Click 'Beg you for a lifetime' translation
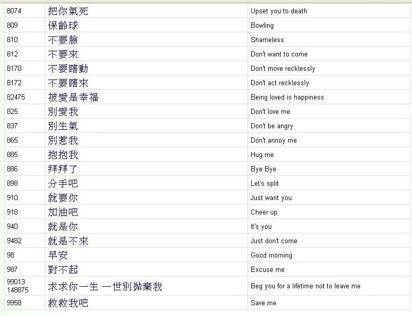Screen dimensions: 412x316 pos(306,286)
